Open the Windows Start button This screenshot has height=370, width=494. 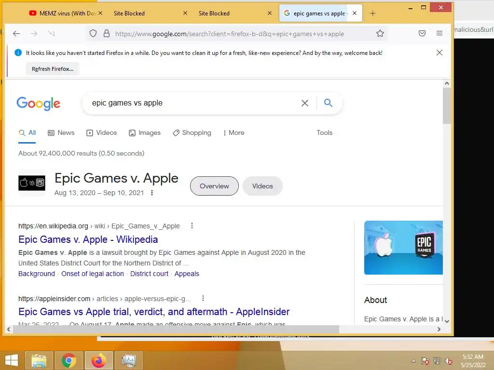(x=12, y=360)
